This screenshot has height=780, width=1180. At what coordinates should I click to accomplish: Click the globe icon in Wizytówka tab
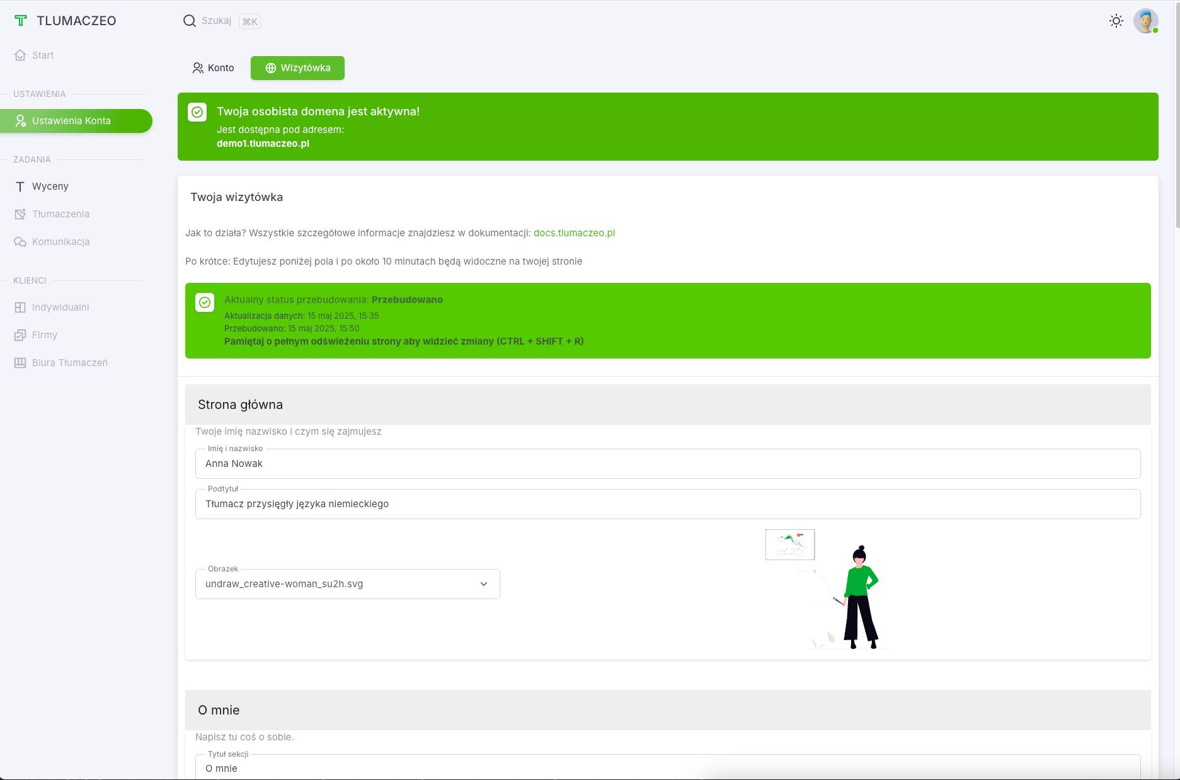point(271,68)
